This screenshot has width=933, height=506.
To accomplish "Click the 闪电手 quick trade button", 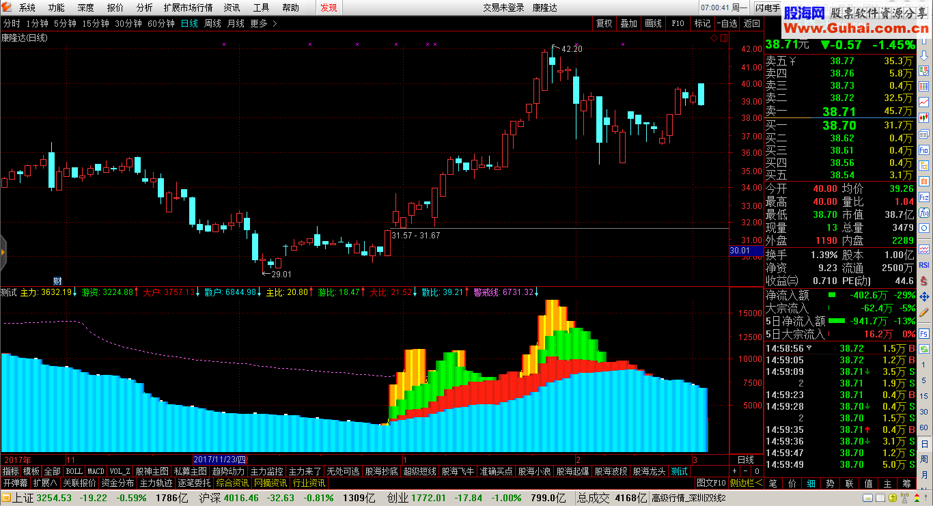I will [768, 8].
